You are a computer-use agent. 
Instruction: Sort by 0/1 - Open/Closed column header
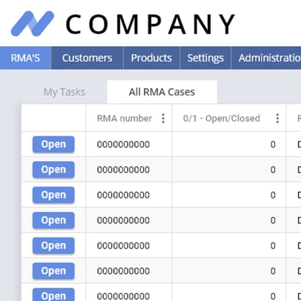pyautogui.click(x=221, y=118)
